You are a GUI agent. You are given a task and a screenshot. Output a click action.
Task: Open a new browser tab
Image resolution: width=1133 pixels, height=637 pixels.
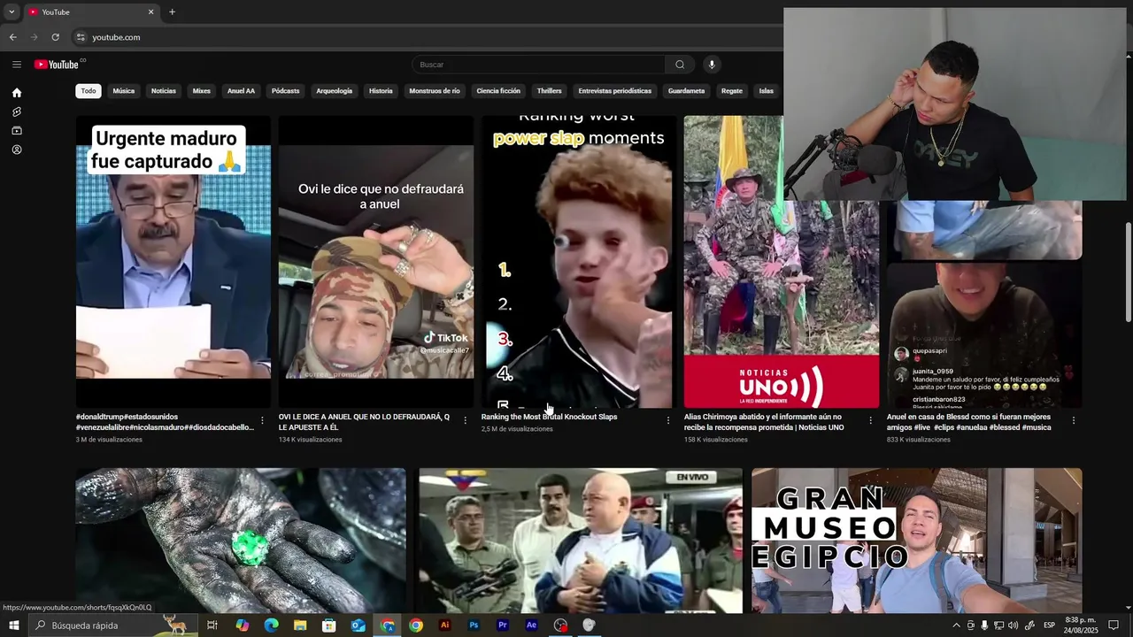click(172, 12)
